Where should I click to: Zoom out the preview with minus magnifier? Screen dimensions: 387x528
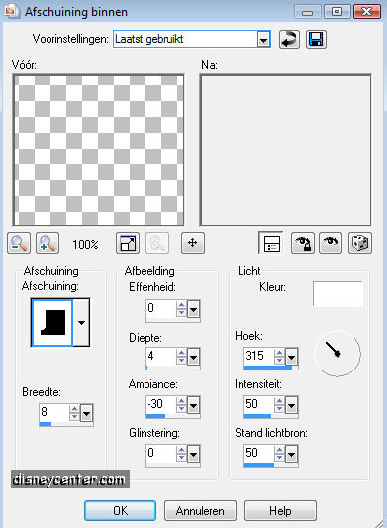(x=19, y=243)
